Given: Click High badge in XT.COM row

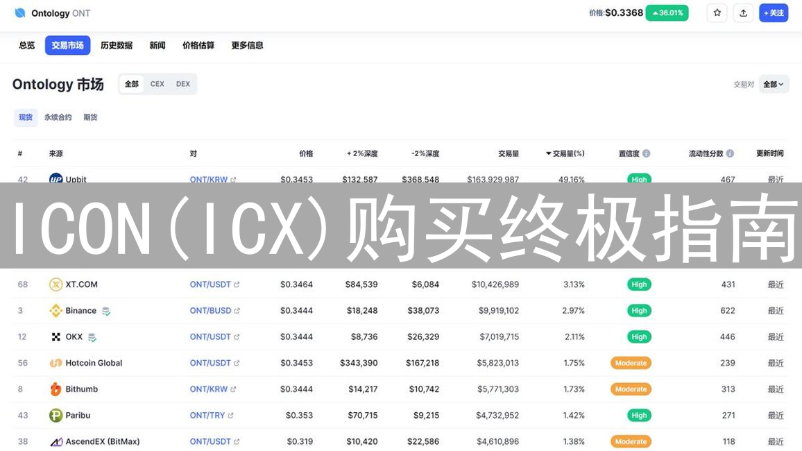Looking at the screenshot, I should (639, 284).
